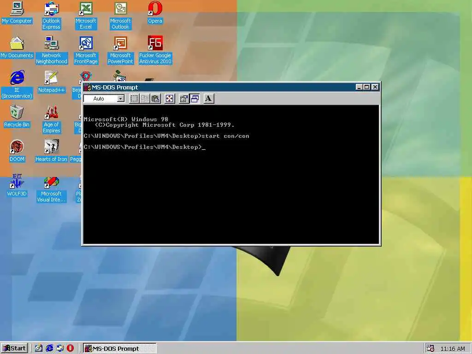Click the Mark selection tool in MS-DOS toolbar
Viewport: 472px width, 354px height.
[x=134, y=99]
